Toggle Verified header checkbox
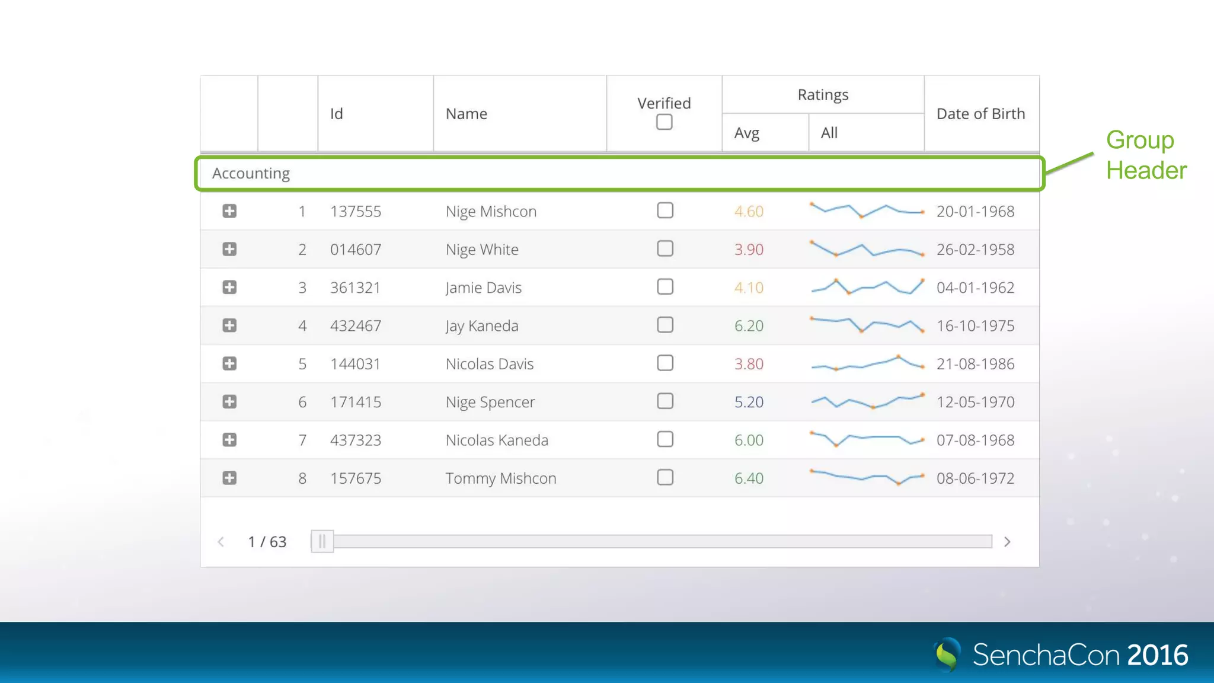Image resolution: width=1214 pixels, height=683 pixels. [664, 122]
